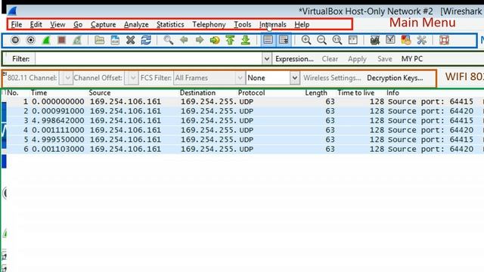Save the current filter
The height and width of the screenshot is (272, 484).
385,59
